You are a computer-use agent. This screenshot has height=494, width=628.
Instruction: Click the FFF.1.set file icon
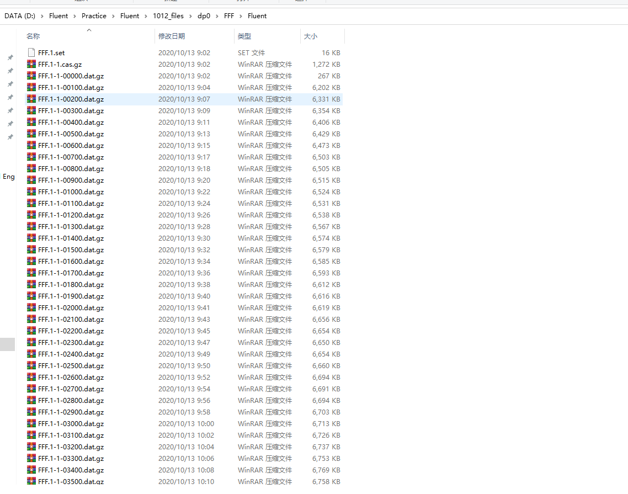[x=31, y=53]
